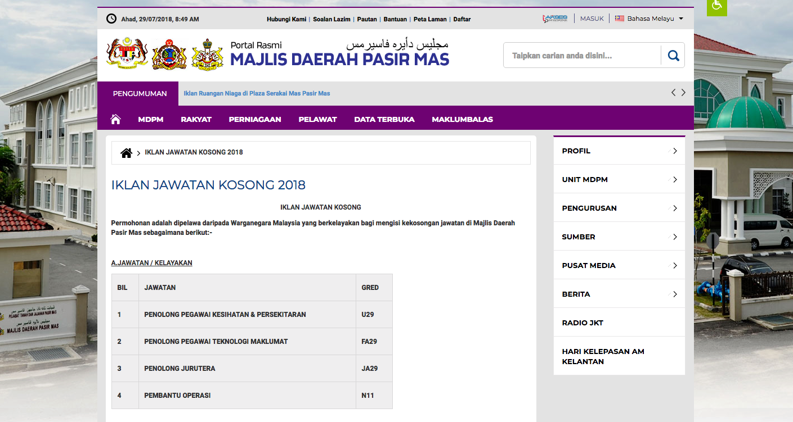
Task: Click the IKLAN JAWATAN KOSONG 2018 breadcrumb
Action: pos(194,152)
